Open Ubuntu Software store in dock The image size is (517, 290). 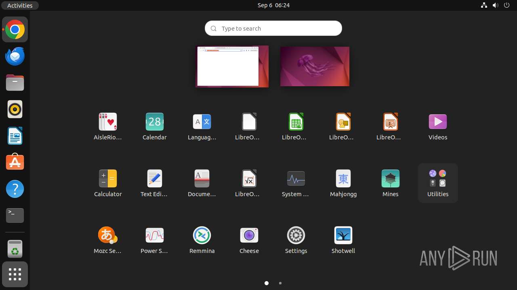coord(15,162)
